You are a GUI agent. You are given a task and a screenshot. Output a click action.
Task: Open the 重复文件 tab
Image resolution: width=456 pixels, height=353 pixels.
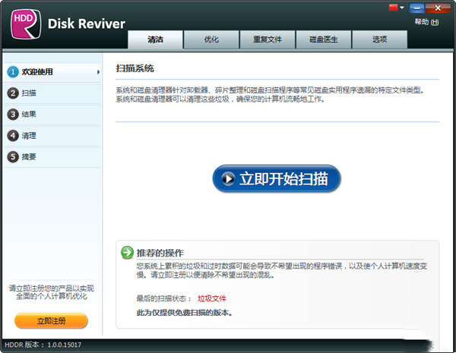pyautogui.click(x=268, y=39)
